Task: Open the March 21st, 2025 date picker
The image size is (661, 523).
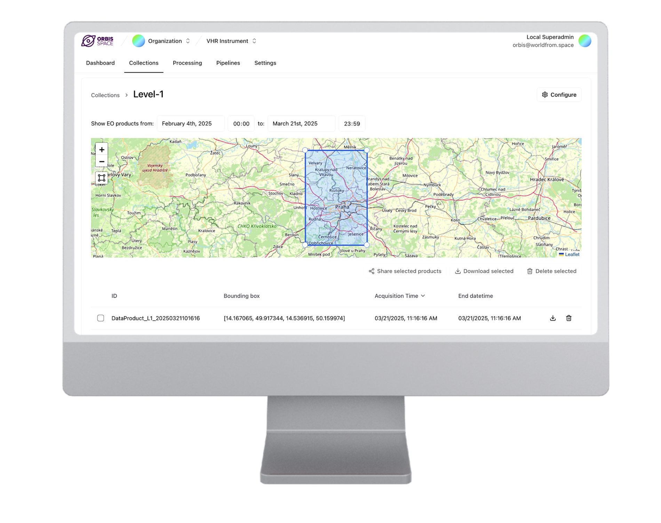Action: coord(301,123)
